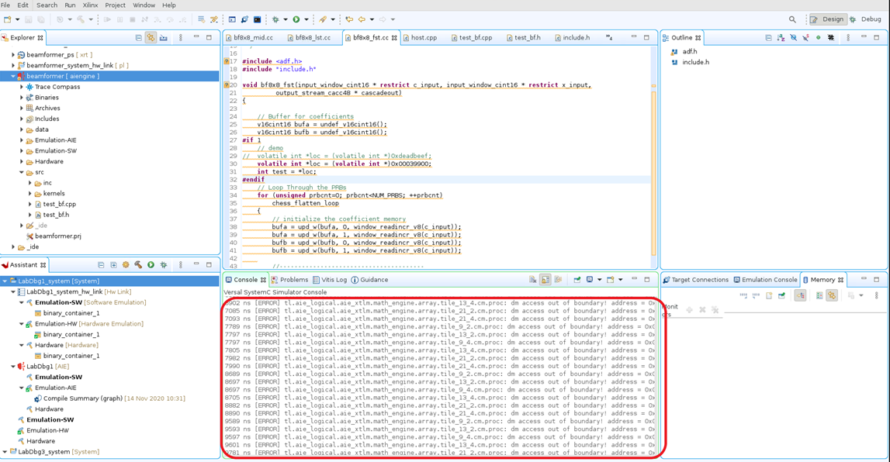
Task: Toggle Scroll Lock in Console toolbar
Action: pos(545,280)
